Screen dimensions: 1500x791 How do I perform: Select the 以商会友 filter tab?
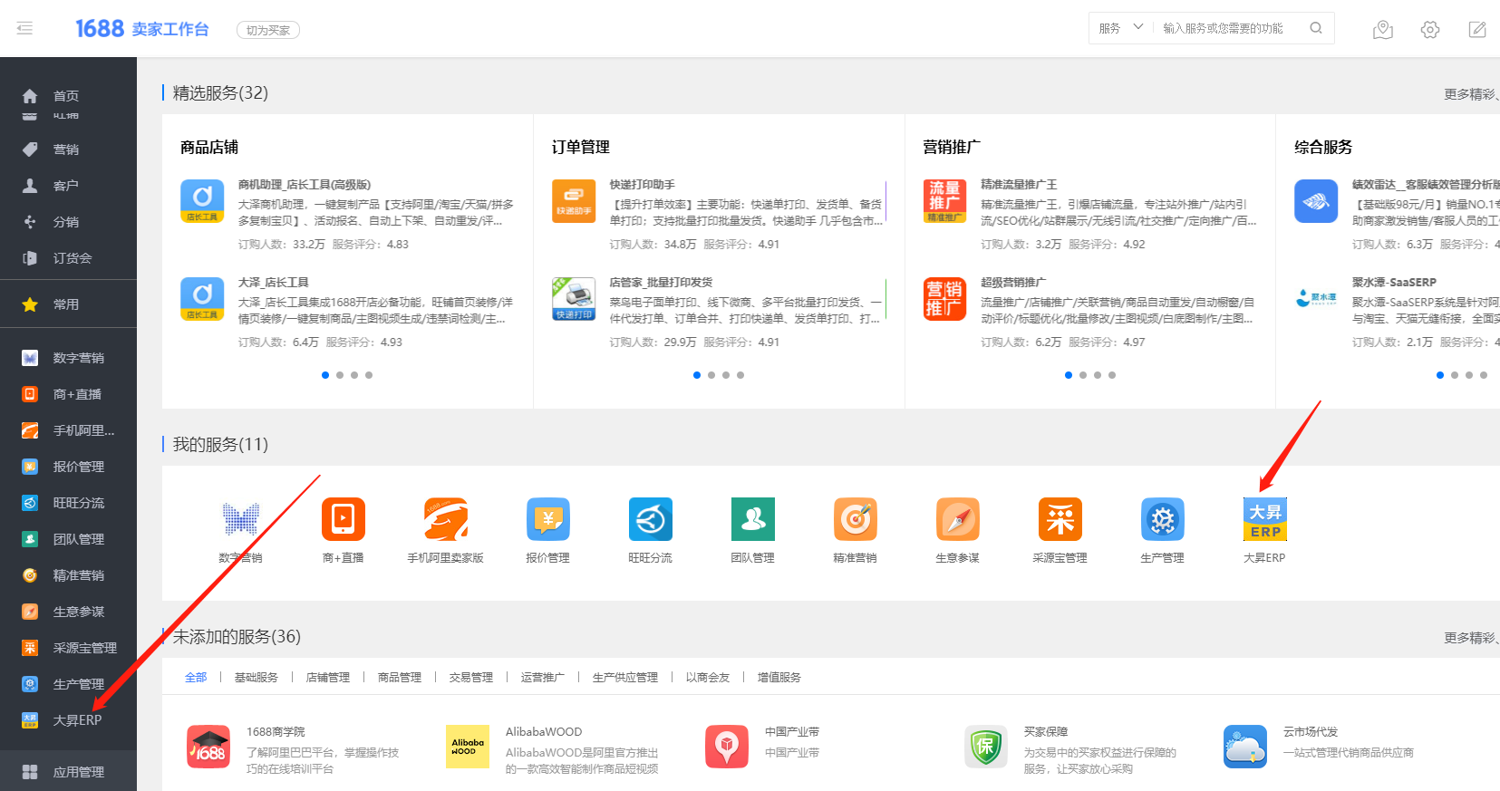click(708, 678)
